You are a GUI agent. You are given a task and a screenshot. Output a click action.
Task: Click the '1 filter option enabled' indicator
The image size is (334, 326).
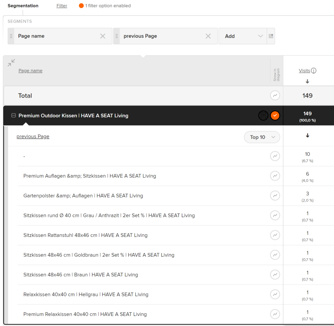pyautogui.click(x=105, y=6)
